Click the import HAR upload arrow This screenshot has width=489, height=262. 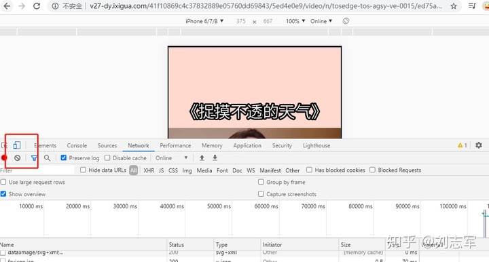point(202,157)
